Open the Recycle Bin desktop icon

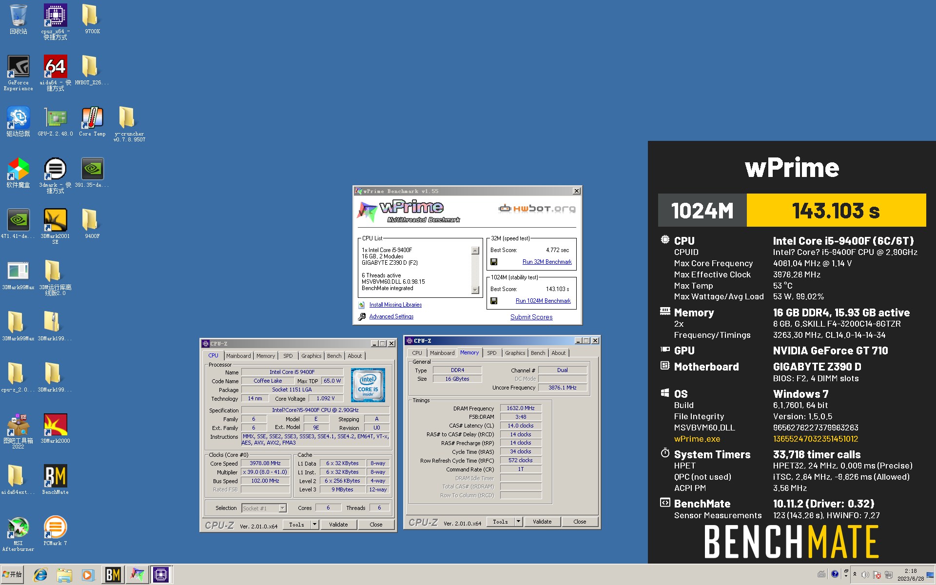pos(18,19)
